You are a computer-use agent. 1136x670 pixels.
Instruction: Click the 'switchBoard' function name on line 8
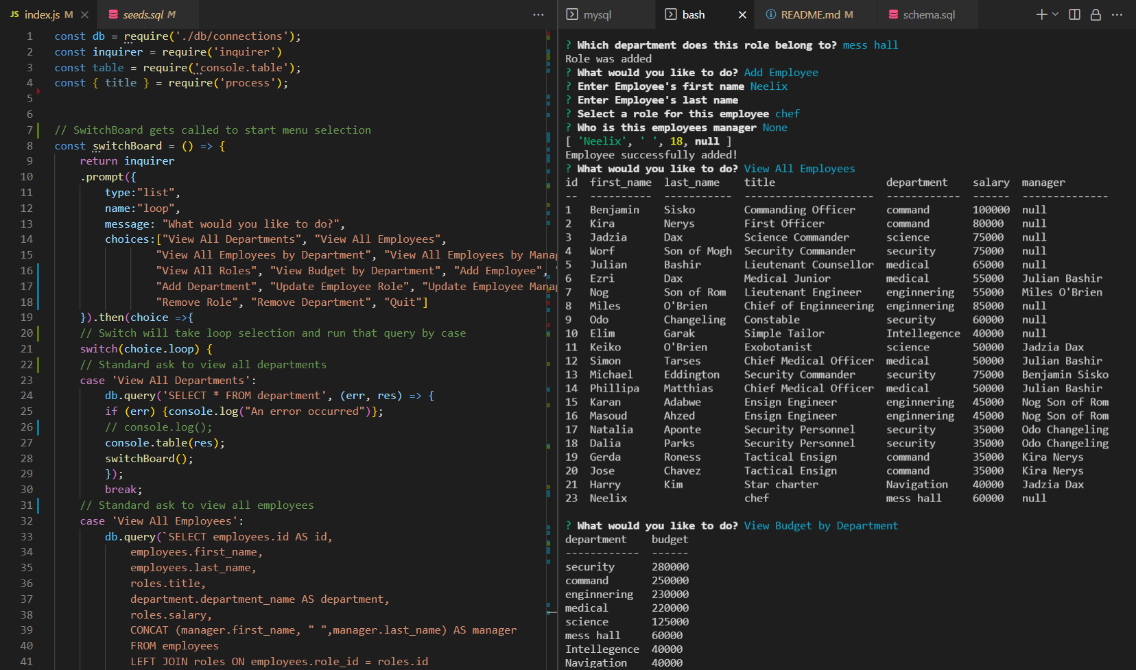pyautogui.click(x=128, y=145)
